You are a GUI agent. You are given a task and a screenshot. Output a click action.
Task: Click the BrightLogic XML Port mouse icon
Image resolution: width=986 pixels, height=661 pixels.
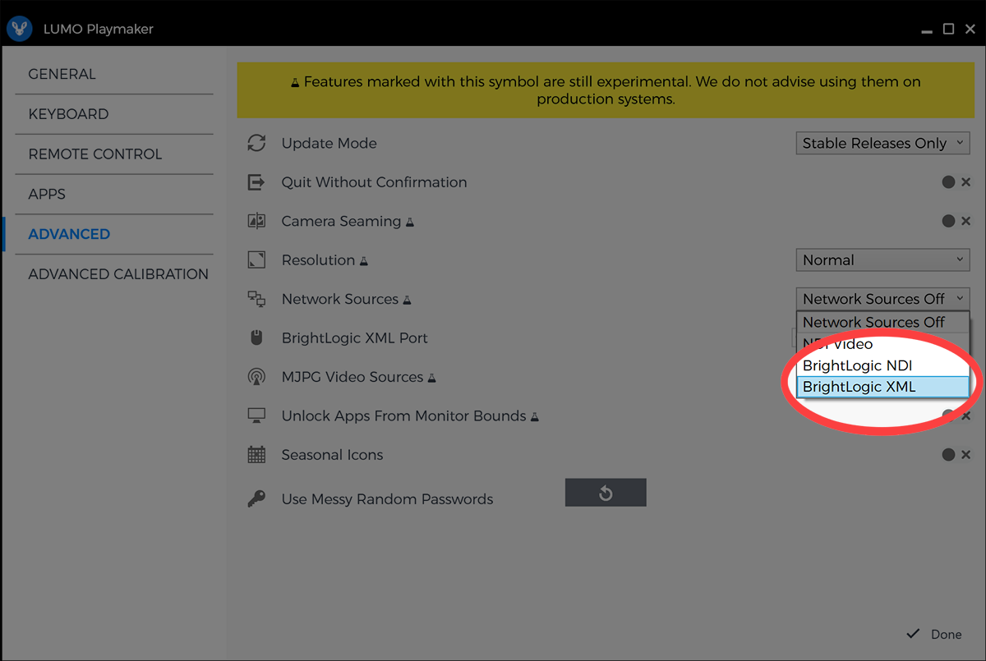(x=256, y=338)
